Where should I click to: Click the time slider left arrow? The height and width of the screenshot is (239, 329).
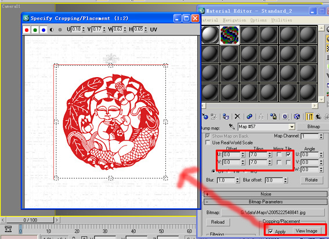pos(3,220)
